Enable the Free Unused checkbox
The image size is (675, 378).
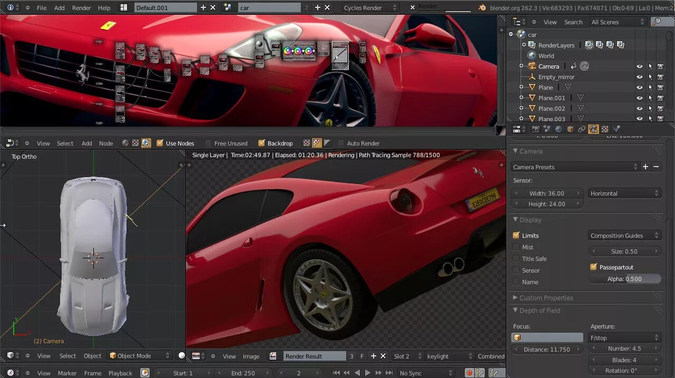[208, 143]
